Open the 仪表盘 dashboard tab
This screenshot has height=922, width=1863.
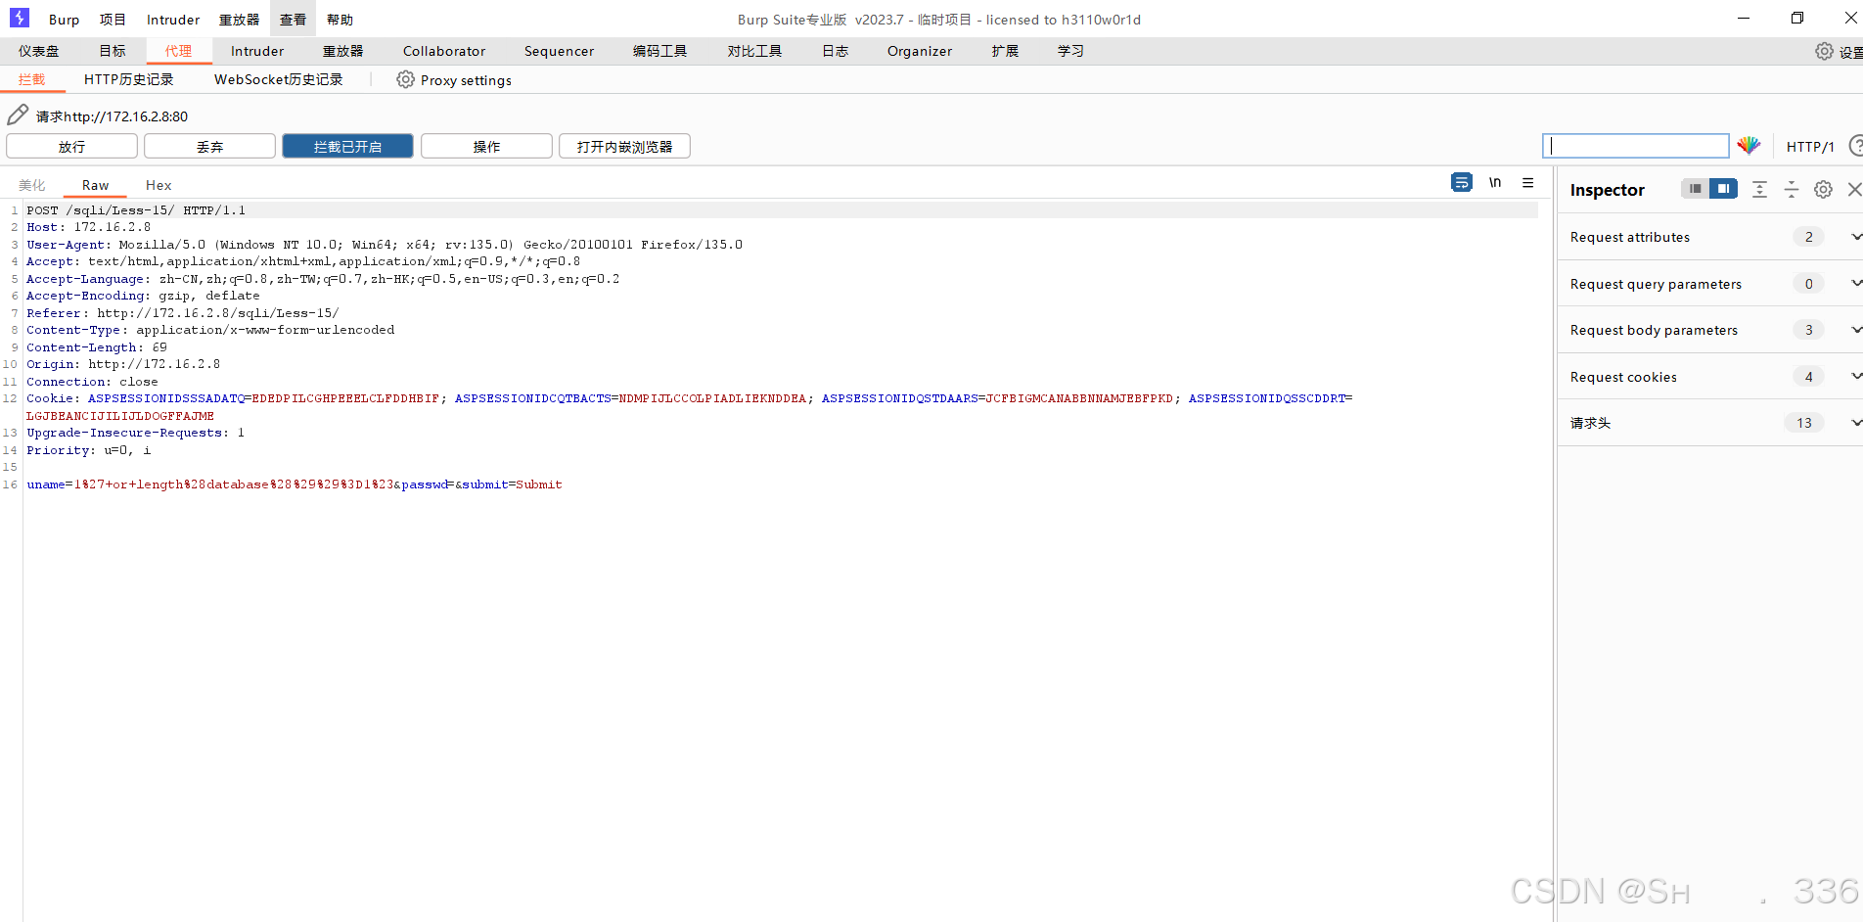pos(38,51)
